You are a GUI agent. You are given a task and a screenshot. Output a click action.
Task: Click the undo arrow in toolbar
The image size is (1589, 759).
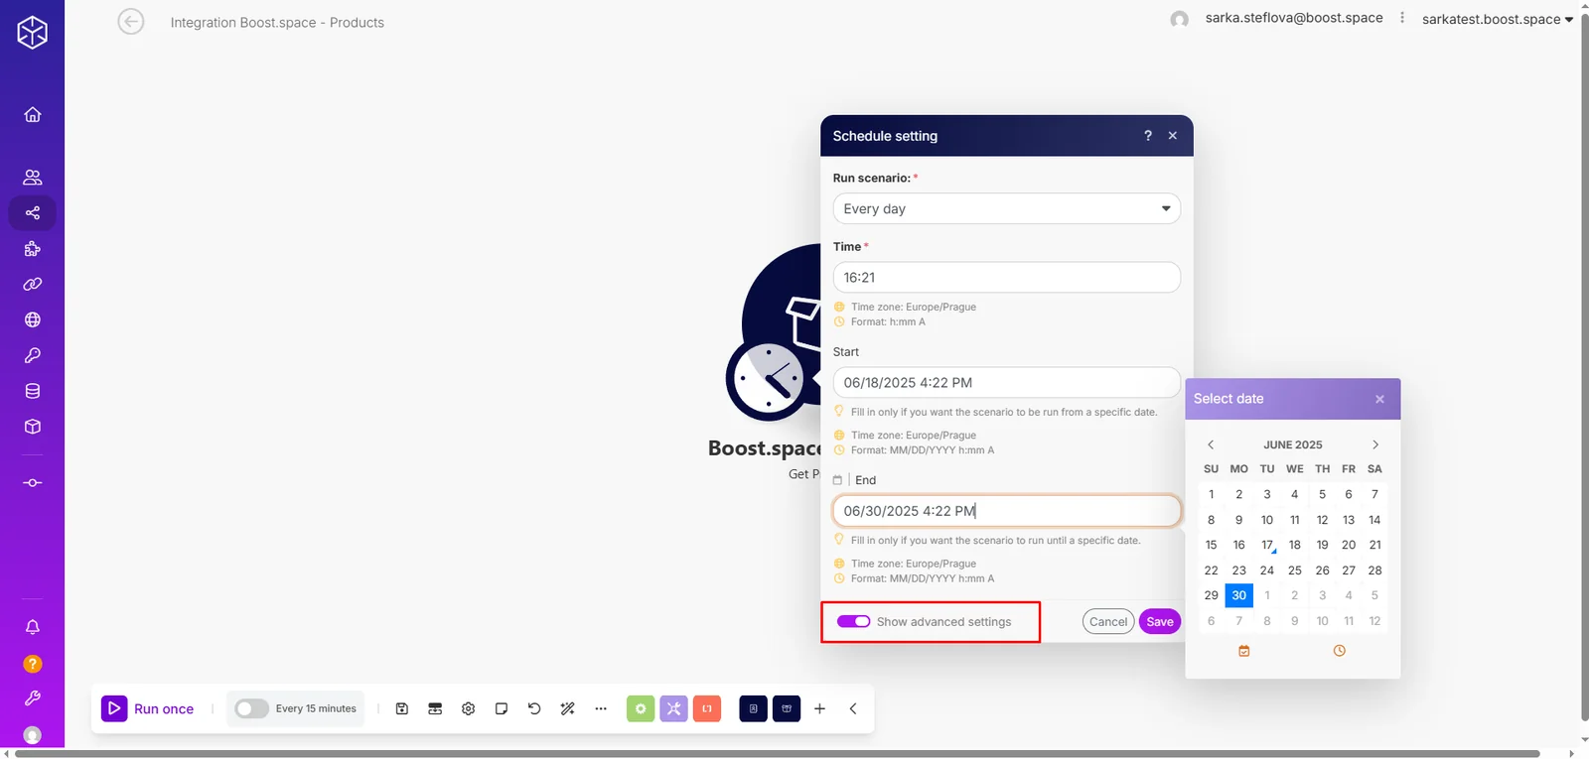pos(534,708)
